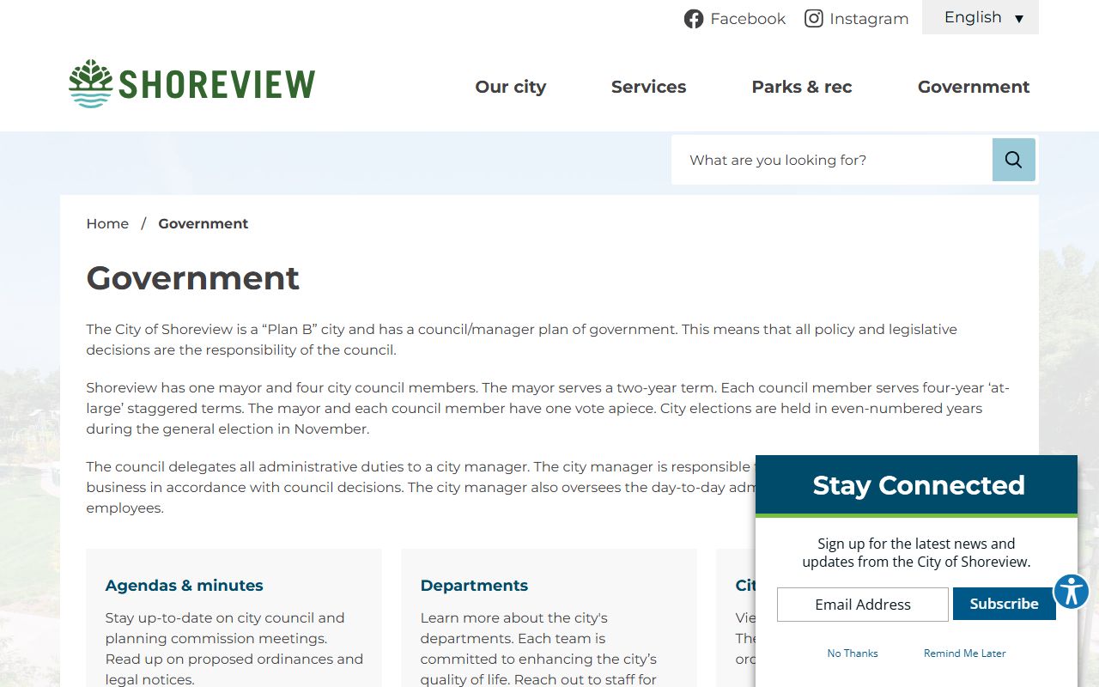
Task: Open the Facebook icon link
Action: pyautogui.click(x=694, y=19)
